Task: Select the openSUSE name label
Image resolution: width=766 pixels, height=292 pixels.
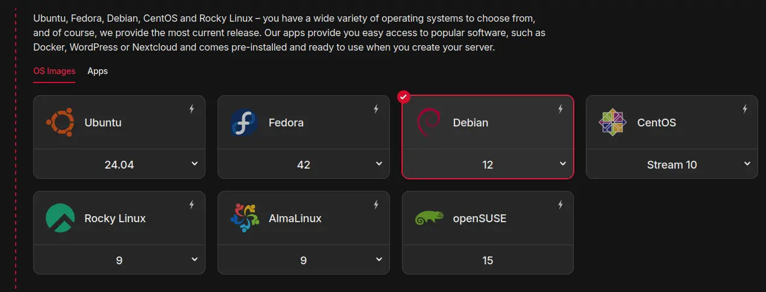Action: pos(480,219)
